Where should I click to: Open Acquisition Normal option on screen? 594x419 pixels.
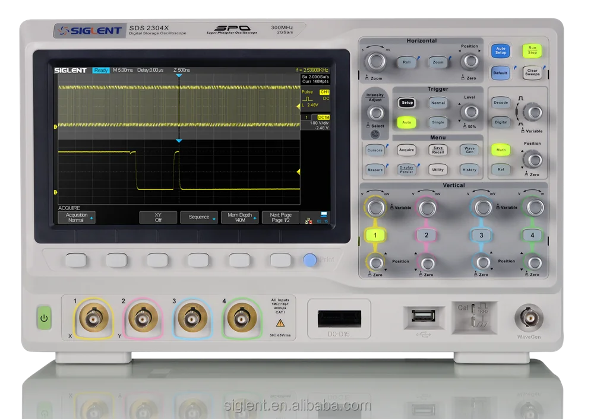point(76,218)
